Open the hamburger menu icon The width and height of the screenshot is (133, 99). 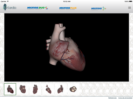pos(129,8)
